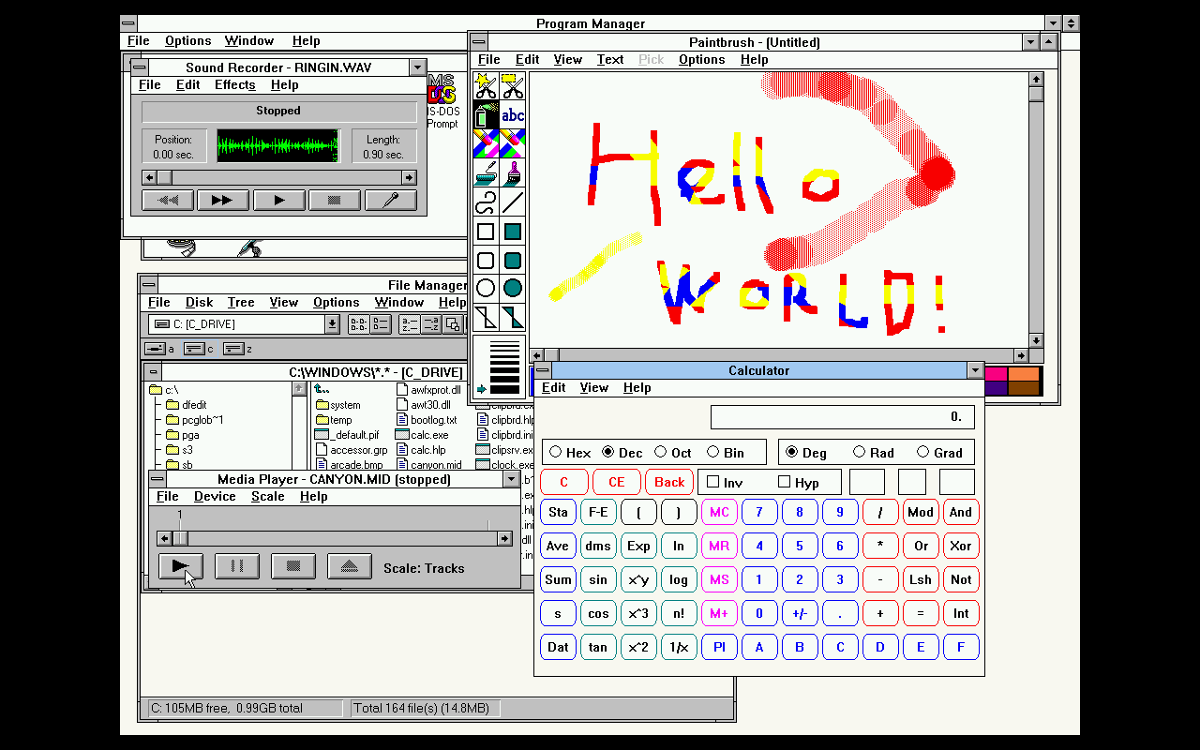Select the purple Brush tool
The height and width of the screenshot is (750, 1200).
click(513, 173)
